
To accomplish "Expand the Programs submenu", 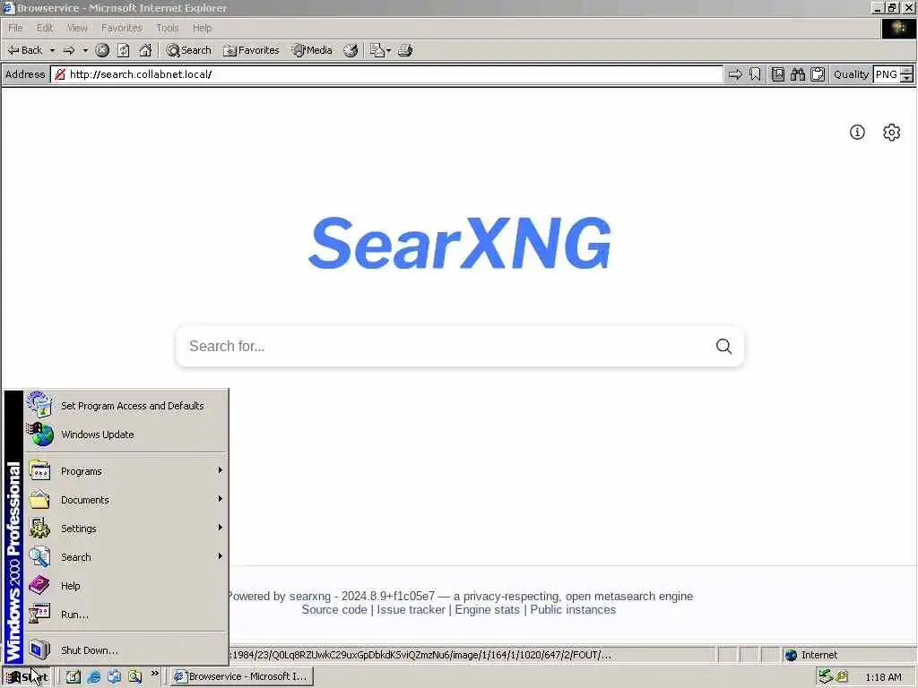I will tap(126, 471).
